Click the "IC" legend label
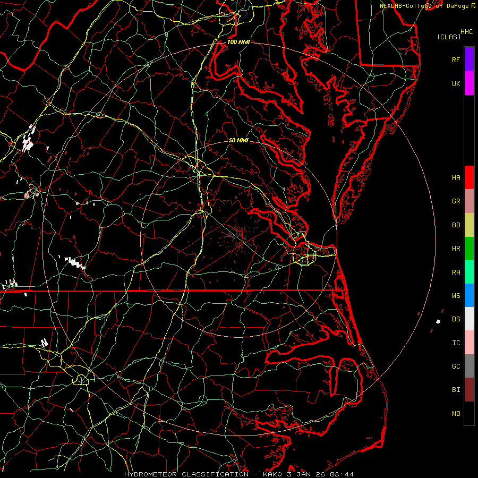Viewport: 478px width, 478px height. click(x=456, y=343)
